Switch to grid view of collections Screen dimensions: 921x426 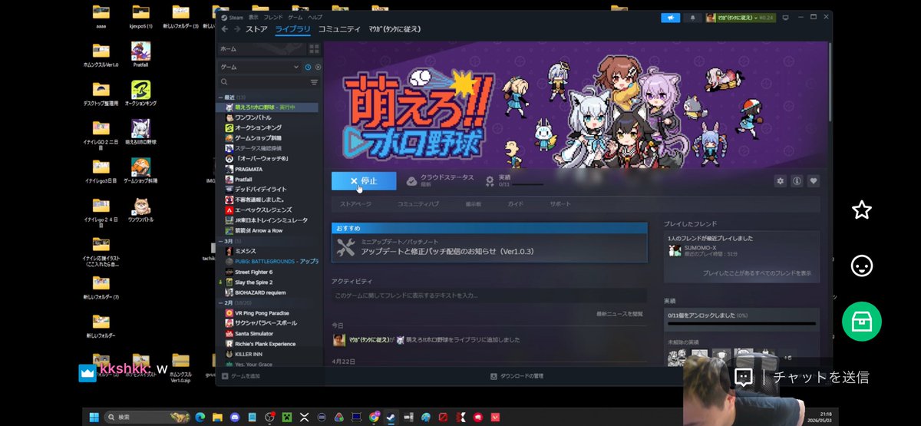point(314,48)
